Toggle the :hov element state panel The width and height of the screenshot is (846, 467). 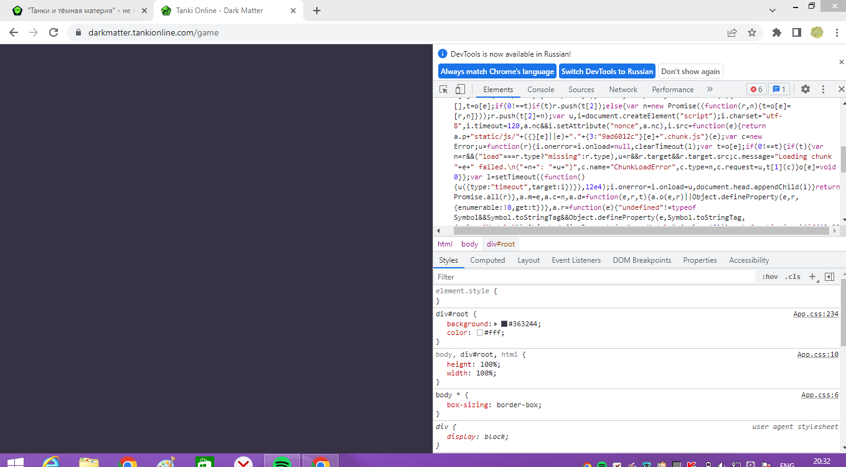tap(770, 276)
